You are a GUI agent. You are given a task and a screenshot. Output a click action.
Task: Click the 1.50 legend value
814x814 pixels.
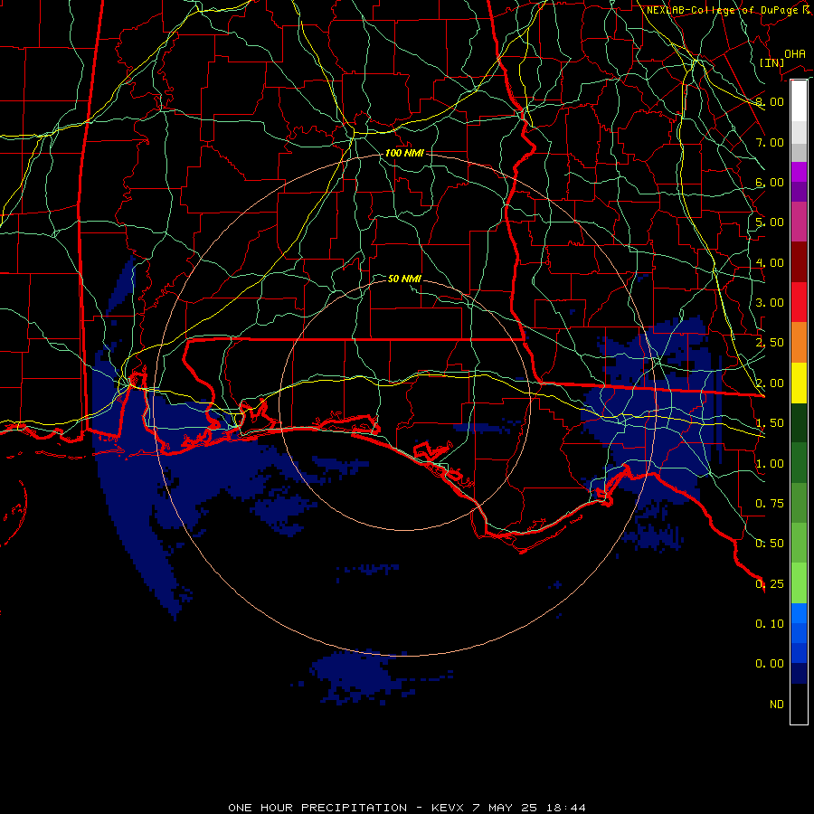point(770,423)
